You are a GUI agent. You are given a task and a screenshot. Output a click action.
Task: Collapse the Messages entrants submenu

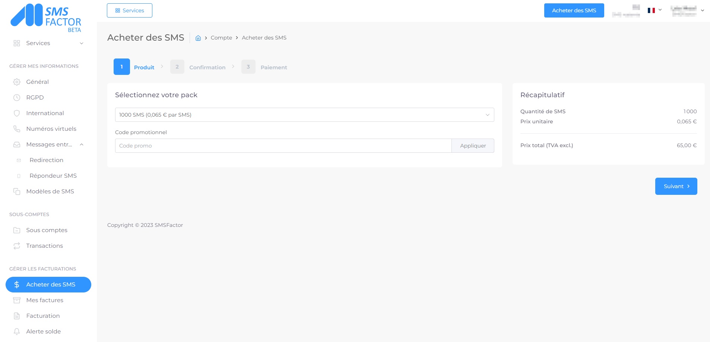click(82, 145)
